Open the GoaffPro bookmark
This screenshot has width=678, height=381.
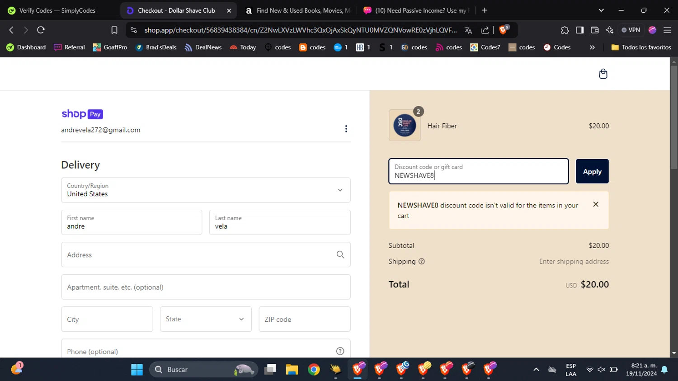pos(110,47)
